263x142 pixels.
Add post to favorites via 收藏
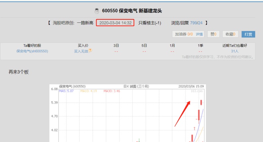click(230, 34)
